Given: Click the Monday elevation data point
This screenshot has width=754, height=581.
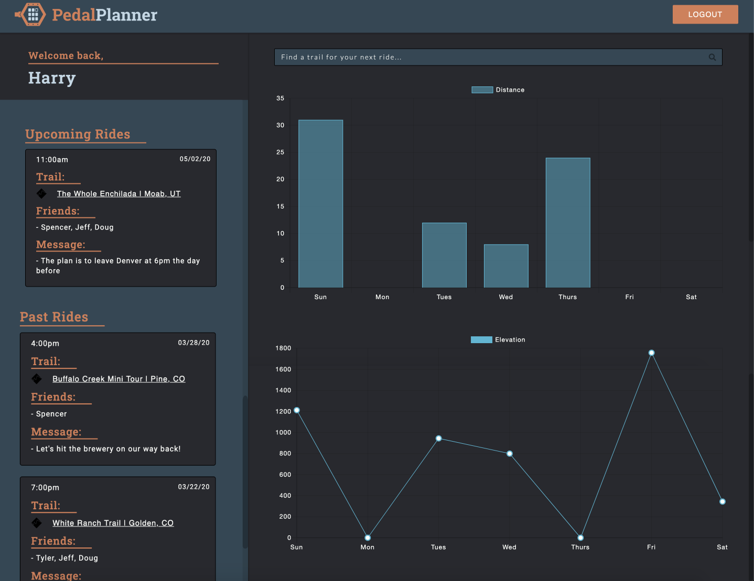Looking at the screenshot, I should [368, 538].
